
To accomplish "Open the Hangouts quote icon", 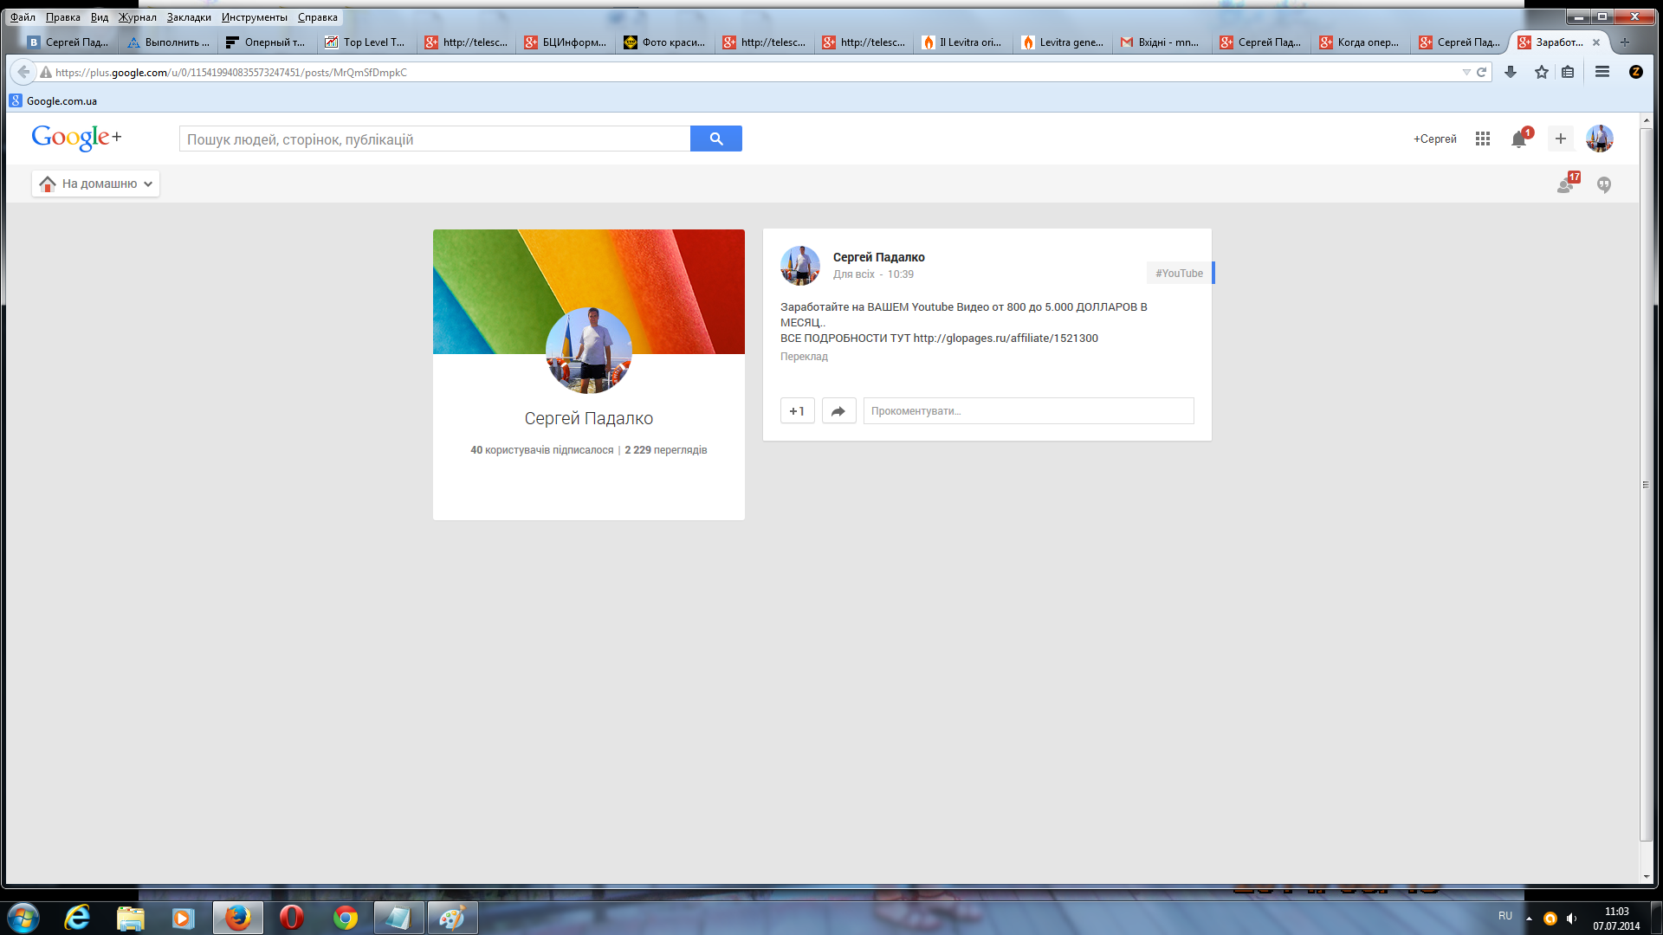I will (1603, 184).
